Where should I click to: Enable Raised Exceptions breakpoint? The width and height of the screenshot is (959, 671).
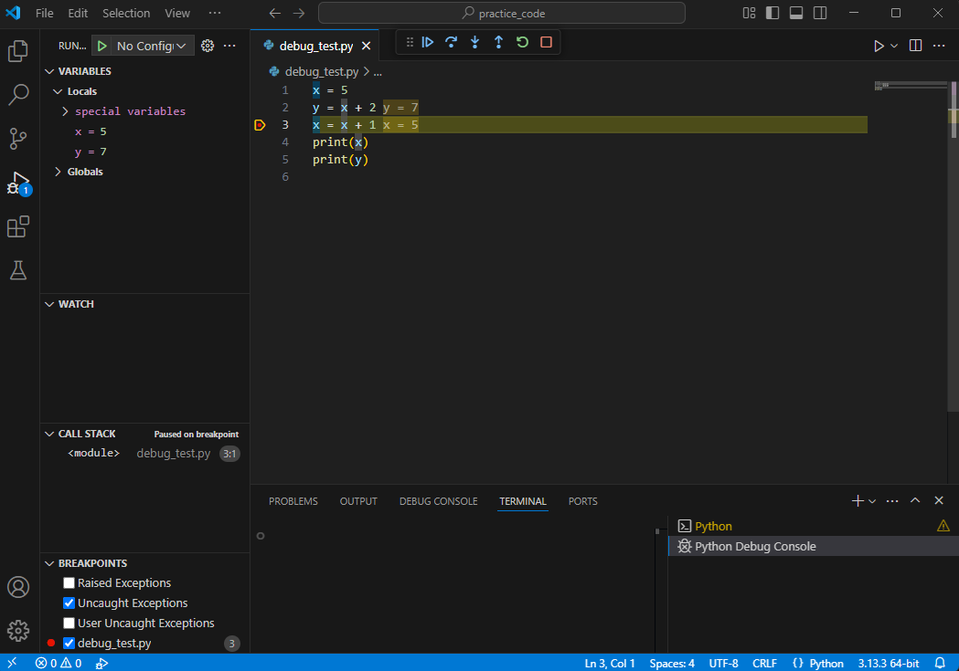tap(69, 583)
